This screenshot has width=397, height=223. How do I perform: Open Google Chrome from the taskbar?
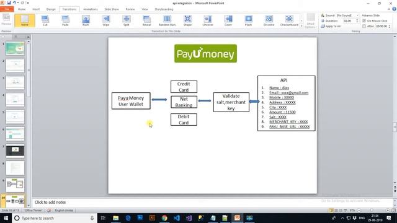pyautogui.click(x=164, y=217)
